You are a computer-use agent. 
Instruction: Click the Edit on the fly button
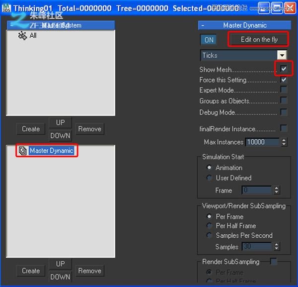click(259, 39)
